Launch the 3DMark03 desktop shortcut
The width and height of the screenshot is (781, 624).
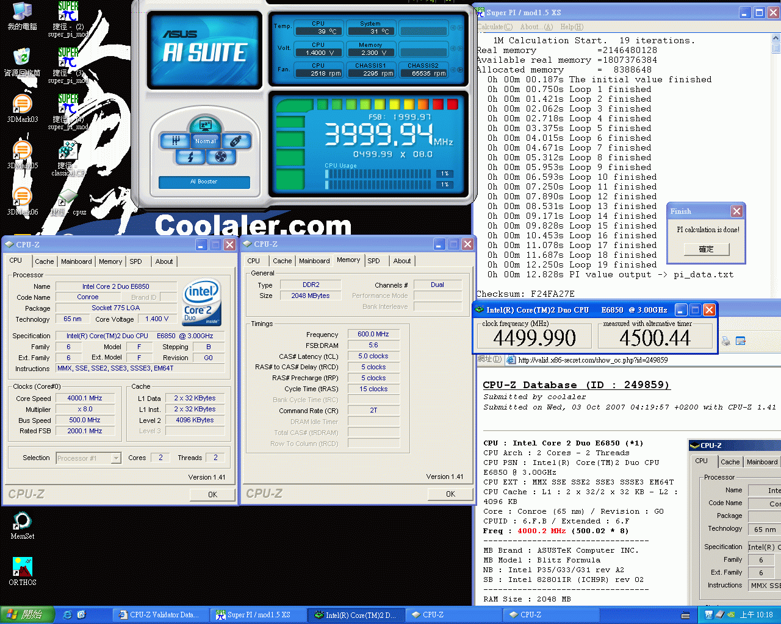tap(22, 108)
